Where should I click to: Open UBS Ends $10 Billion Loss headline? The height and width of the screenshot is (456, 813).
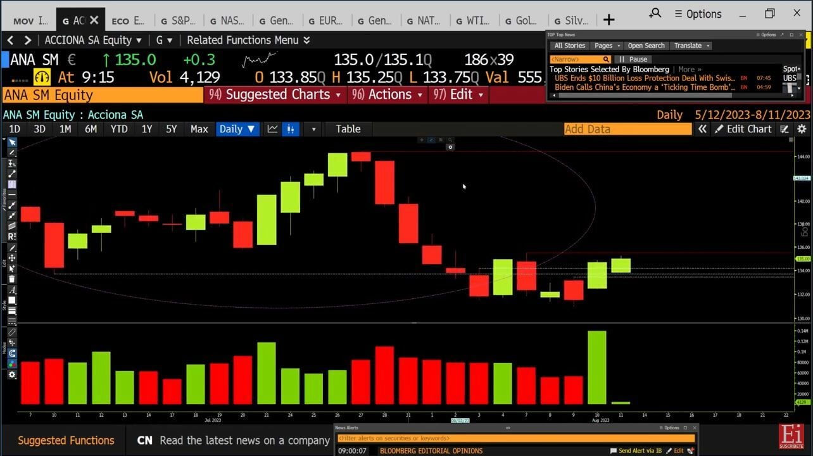[645, 78]
